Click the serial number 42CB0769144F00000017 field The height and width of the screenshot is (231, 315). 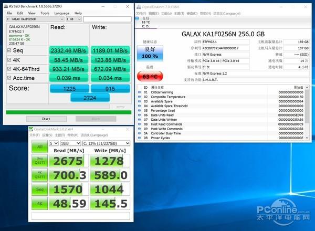pos(225,48)
